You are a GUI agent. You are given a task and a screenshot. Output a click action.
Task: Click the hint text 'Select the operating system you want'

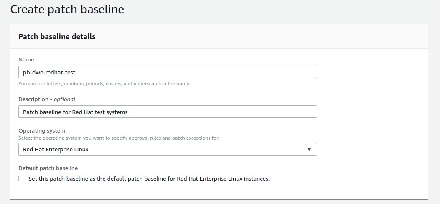119,138
